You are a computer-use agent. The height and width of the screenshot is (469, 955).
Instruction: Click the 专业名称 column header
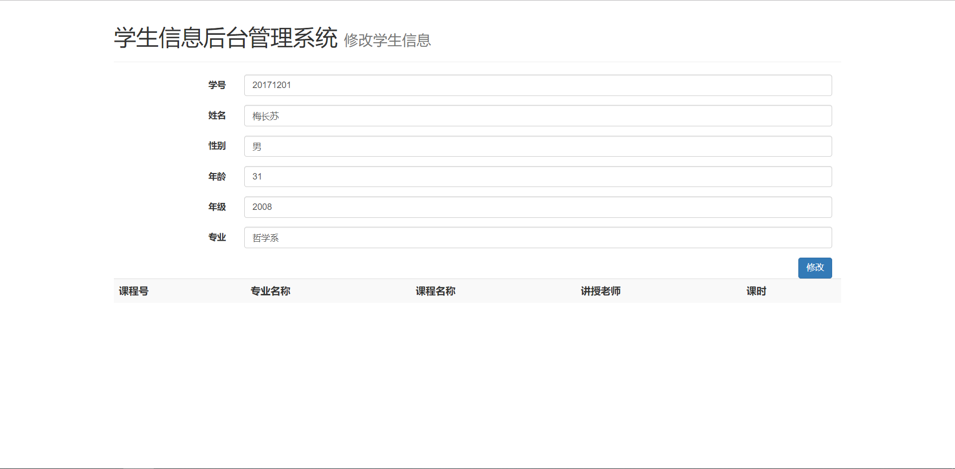click(270, 291)
